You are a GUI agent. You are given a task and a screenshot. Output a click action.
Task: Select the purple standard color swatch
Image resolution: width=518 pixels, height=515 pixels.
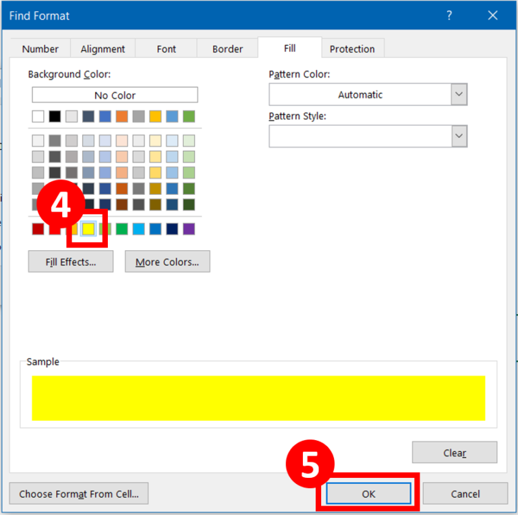(189, 229)
